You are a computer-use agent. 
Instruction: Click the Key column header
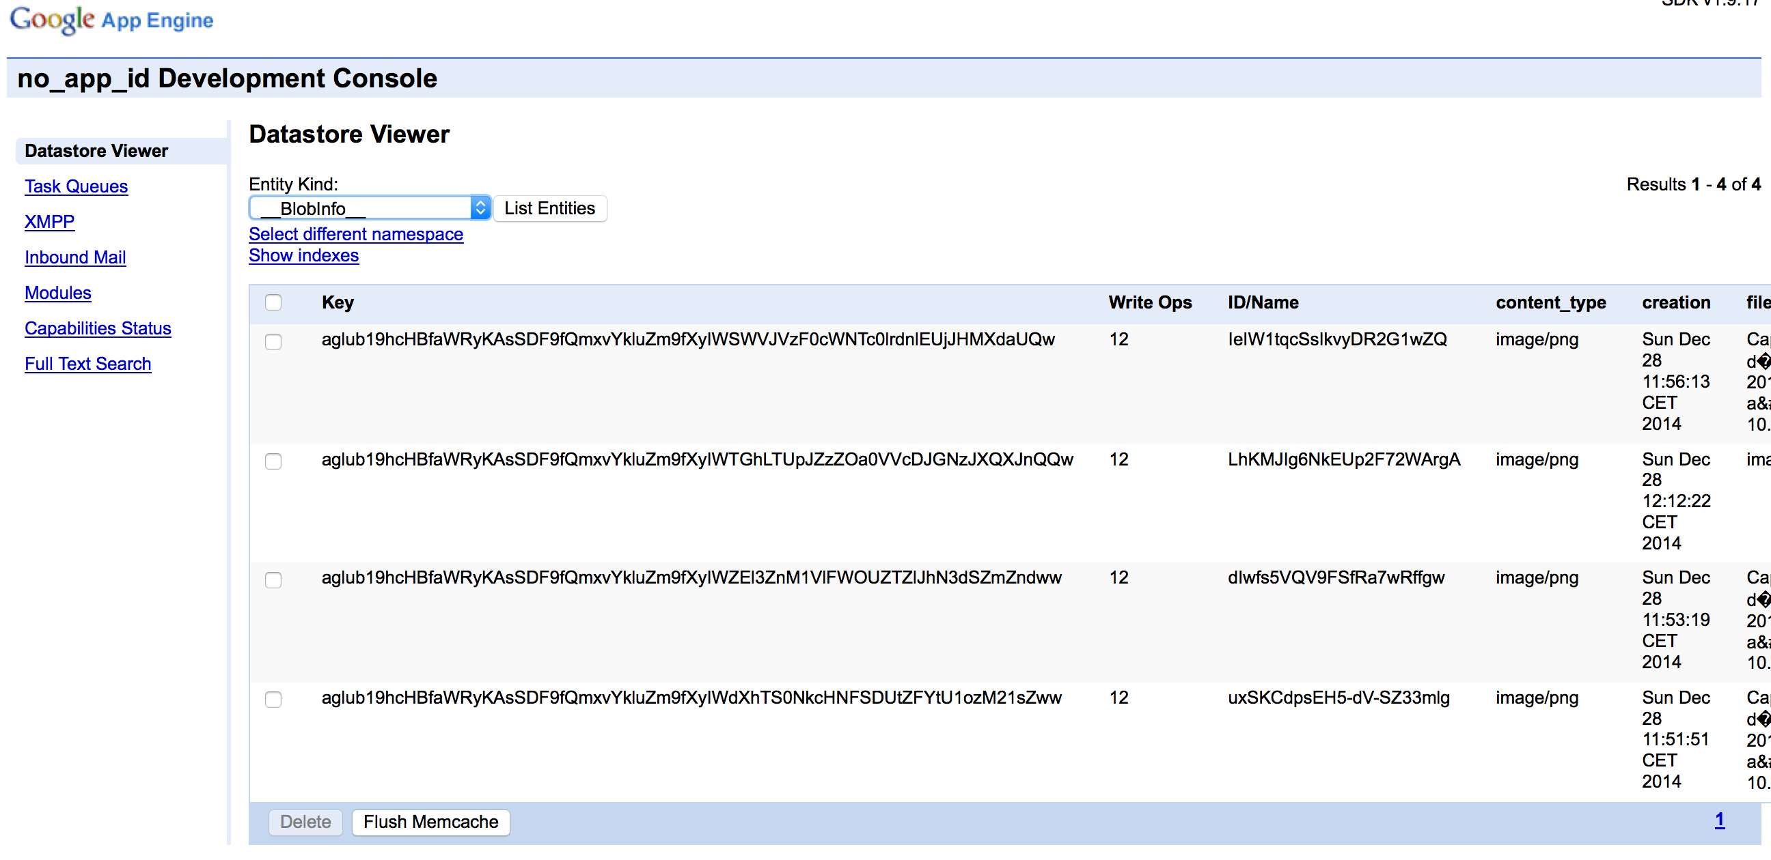(338, 303)
